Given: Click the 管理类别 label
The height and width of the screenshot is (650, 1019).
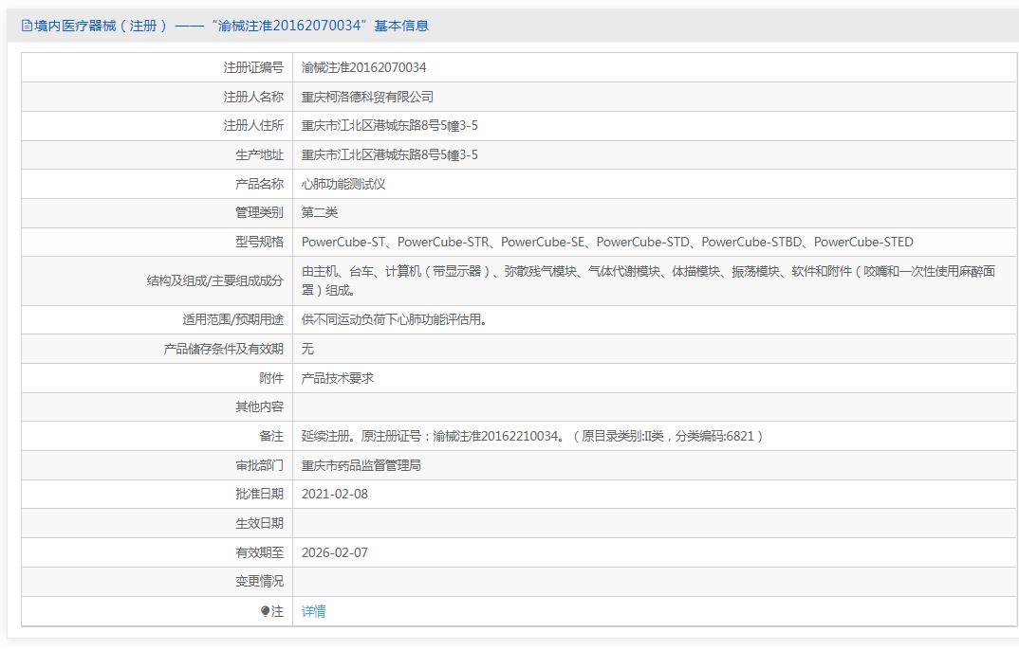Looking at the screenshot, I should pos(259,213).
